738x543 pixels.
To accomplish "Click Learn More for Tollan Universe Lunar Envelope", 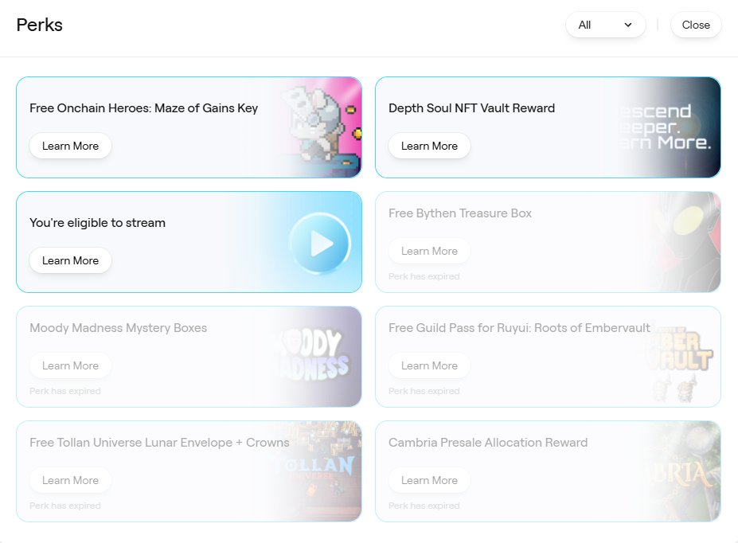I will (71, 480).
